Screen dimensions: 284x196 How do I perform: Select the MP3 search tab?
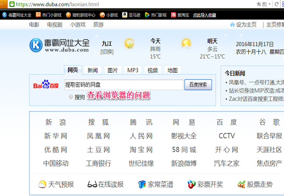coord(133,70)
